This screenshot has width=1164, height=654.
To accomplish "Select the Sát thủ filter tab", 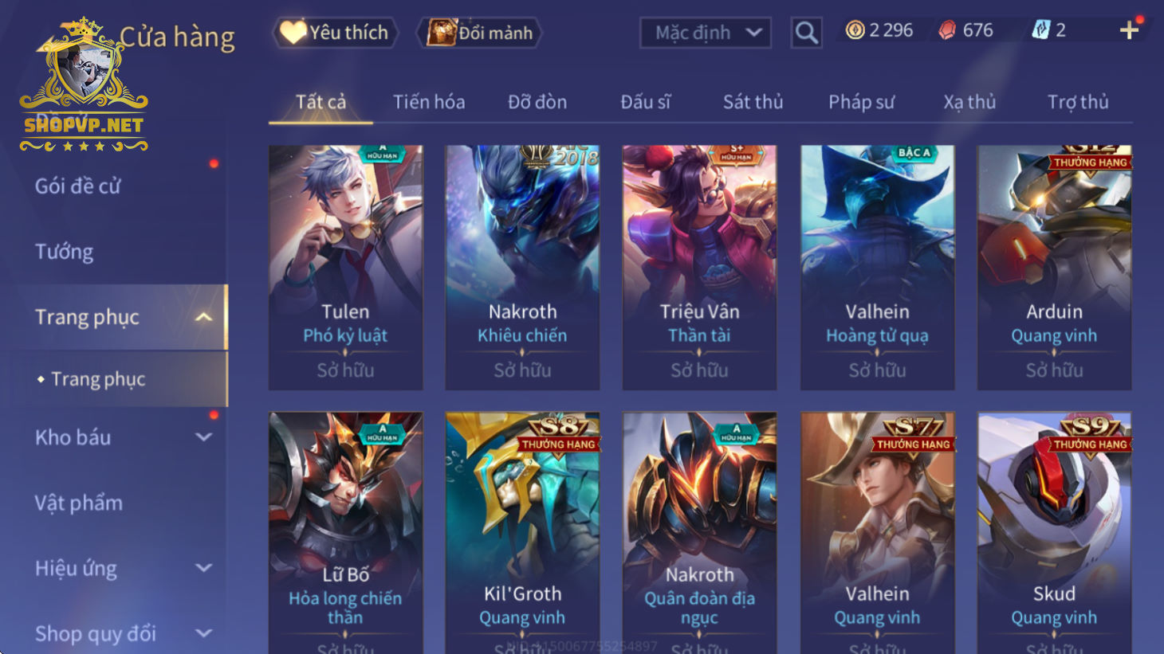I will point(753,102).
